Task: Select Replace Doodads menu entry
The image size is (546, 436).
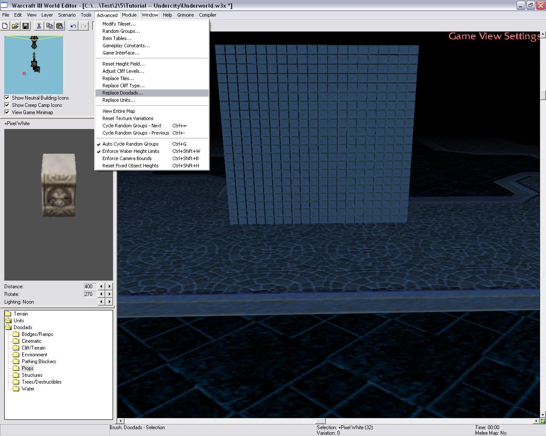Action: (x=122, y=93)
